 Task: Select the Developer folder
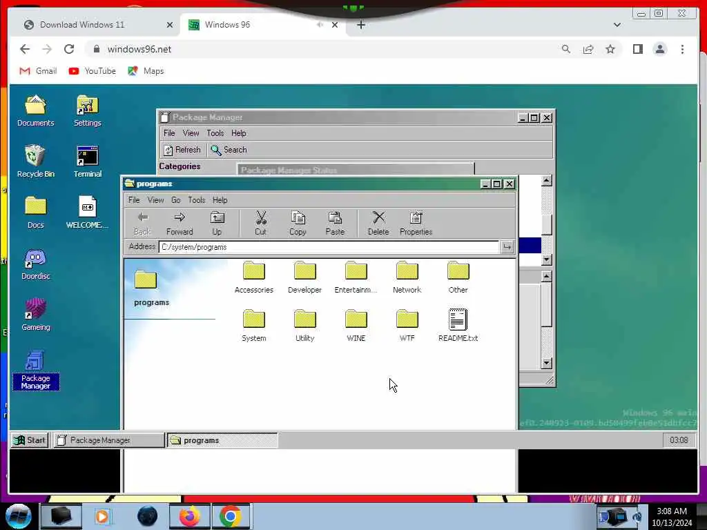(304, 277)
